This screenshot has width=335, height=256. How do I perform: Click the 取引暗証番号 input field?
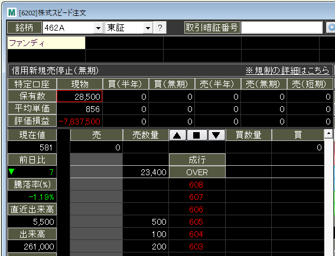[282, 28]
